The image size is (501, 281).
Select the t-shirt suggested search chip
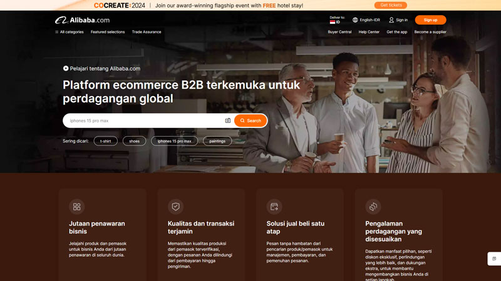(105, 141)
